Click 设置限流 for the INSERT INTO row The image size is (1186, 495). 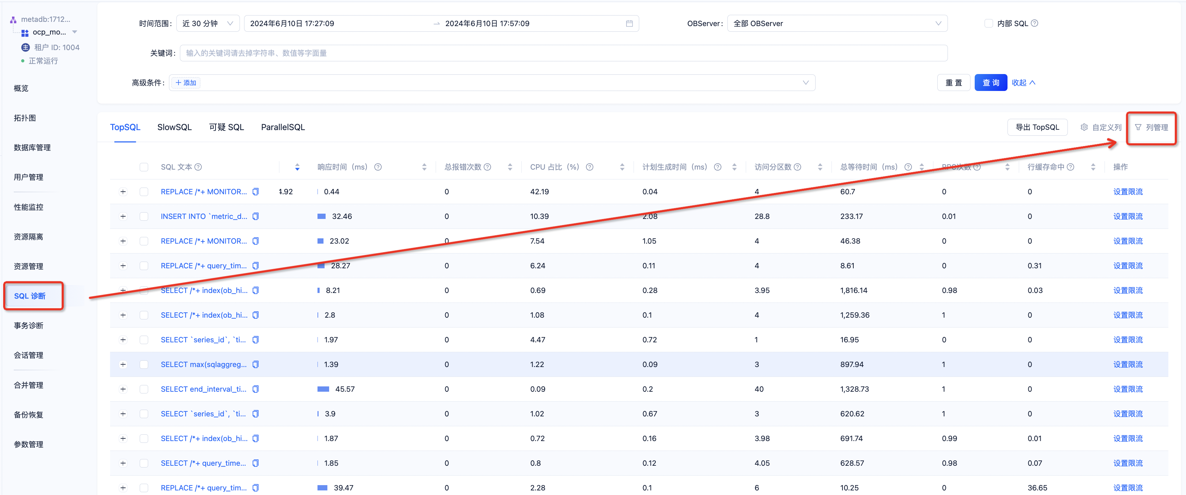click(1127, 216)
